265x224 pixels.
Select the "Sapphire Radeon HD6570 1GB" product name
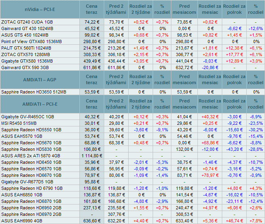click(x=31, y=169)
